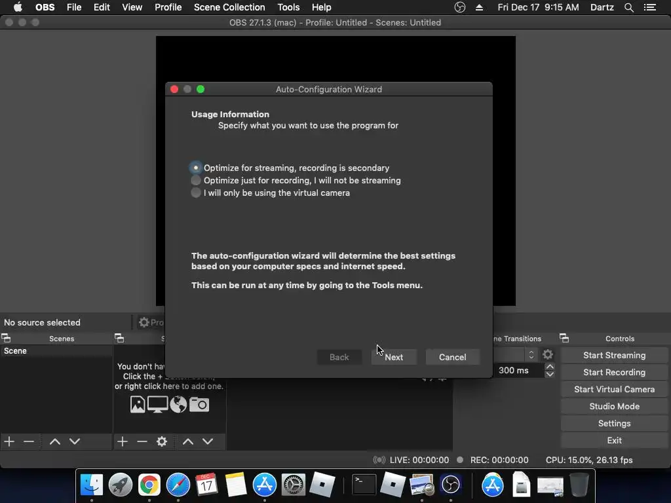Open Spotlight search in the menu bar
This screenshot has height=503, width=671.
(628, 7)
